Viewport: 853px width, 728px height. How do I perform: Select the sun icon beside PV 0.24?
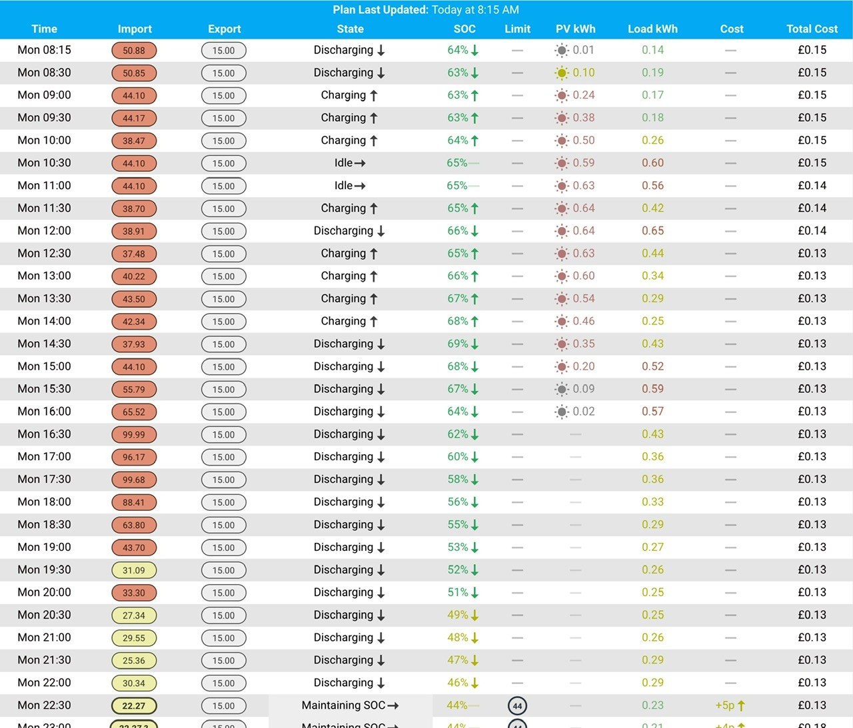pyautogui.click(x=562, y=95)
